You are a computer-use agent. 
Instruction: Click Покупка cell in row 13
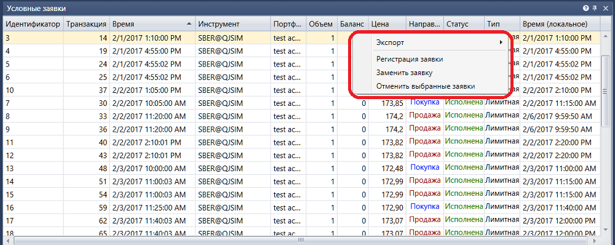[425, 167]
